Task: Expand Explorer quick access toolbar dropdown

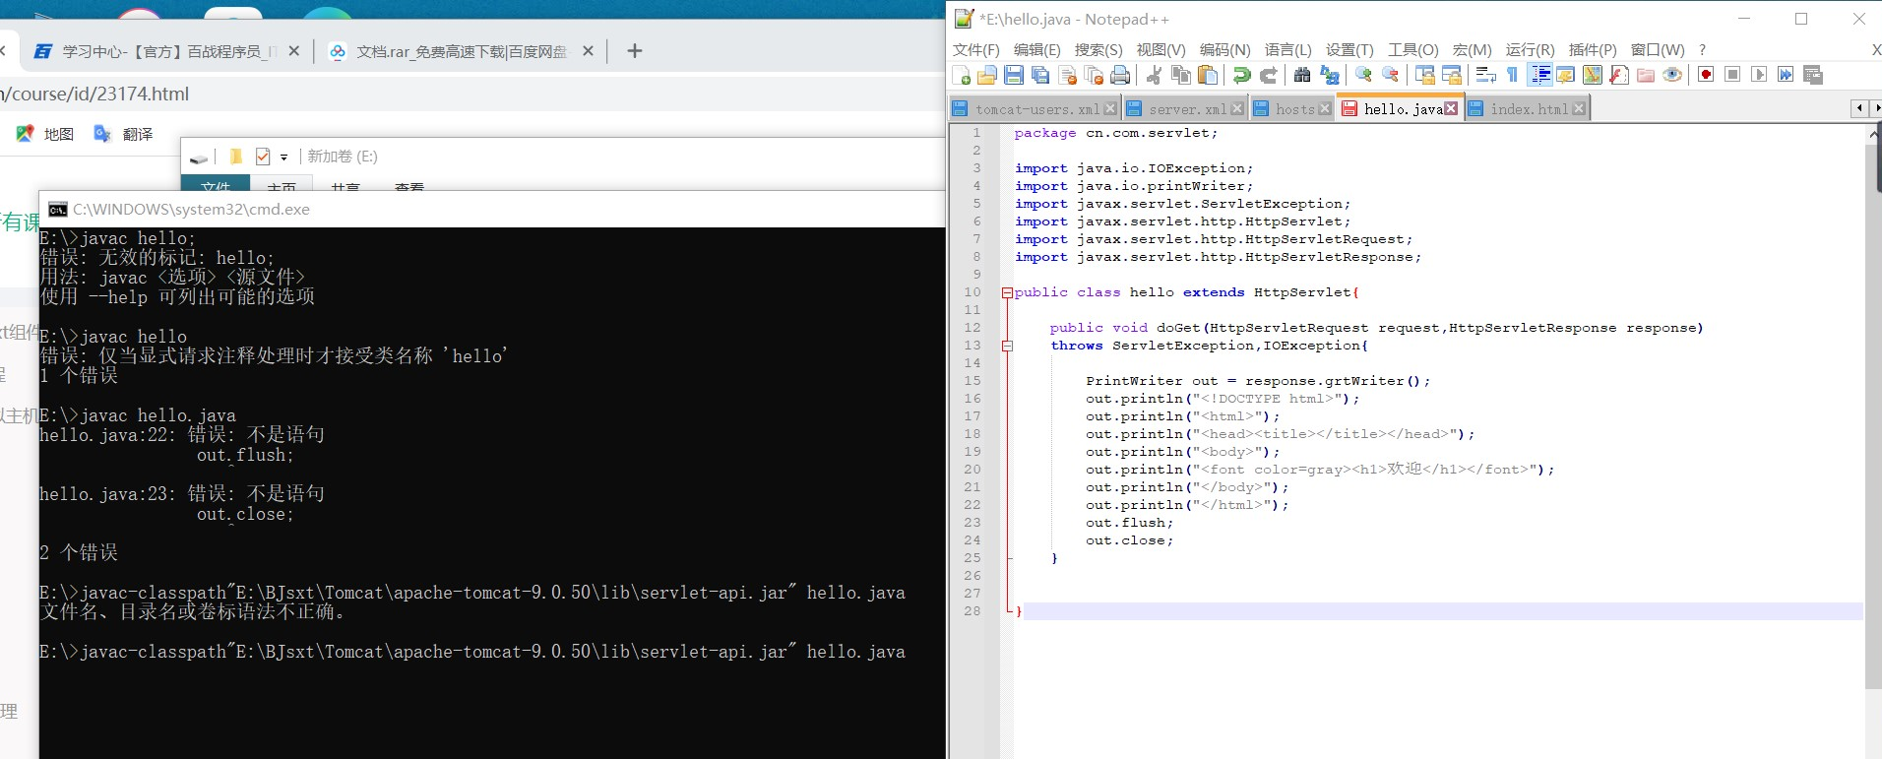Action: (x=283, y=157)
